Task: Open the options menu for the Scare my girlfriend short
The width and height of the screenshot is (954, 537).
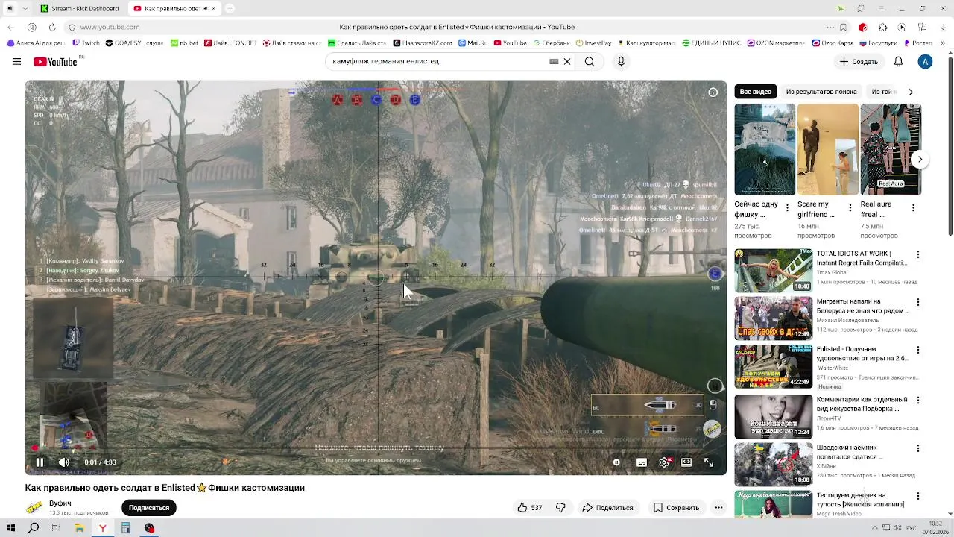Action: (849, 209)
